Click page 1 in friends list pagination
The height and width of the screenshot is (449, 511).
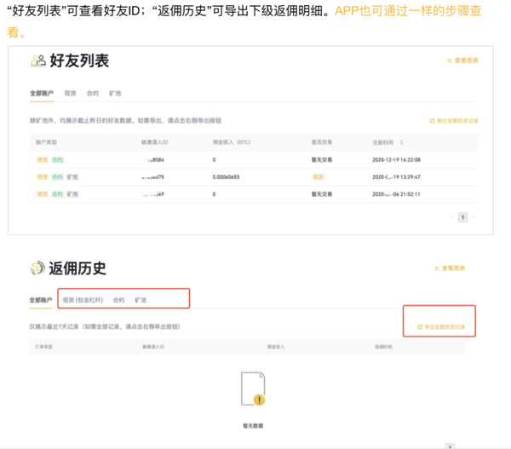click(462, 218)
